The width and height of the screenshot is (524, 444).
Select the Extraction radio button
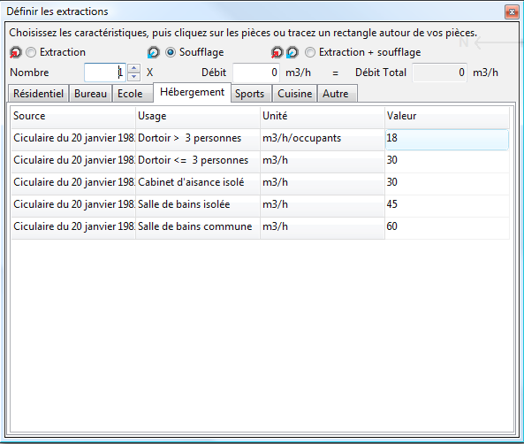[31, 52]
